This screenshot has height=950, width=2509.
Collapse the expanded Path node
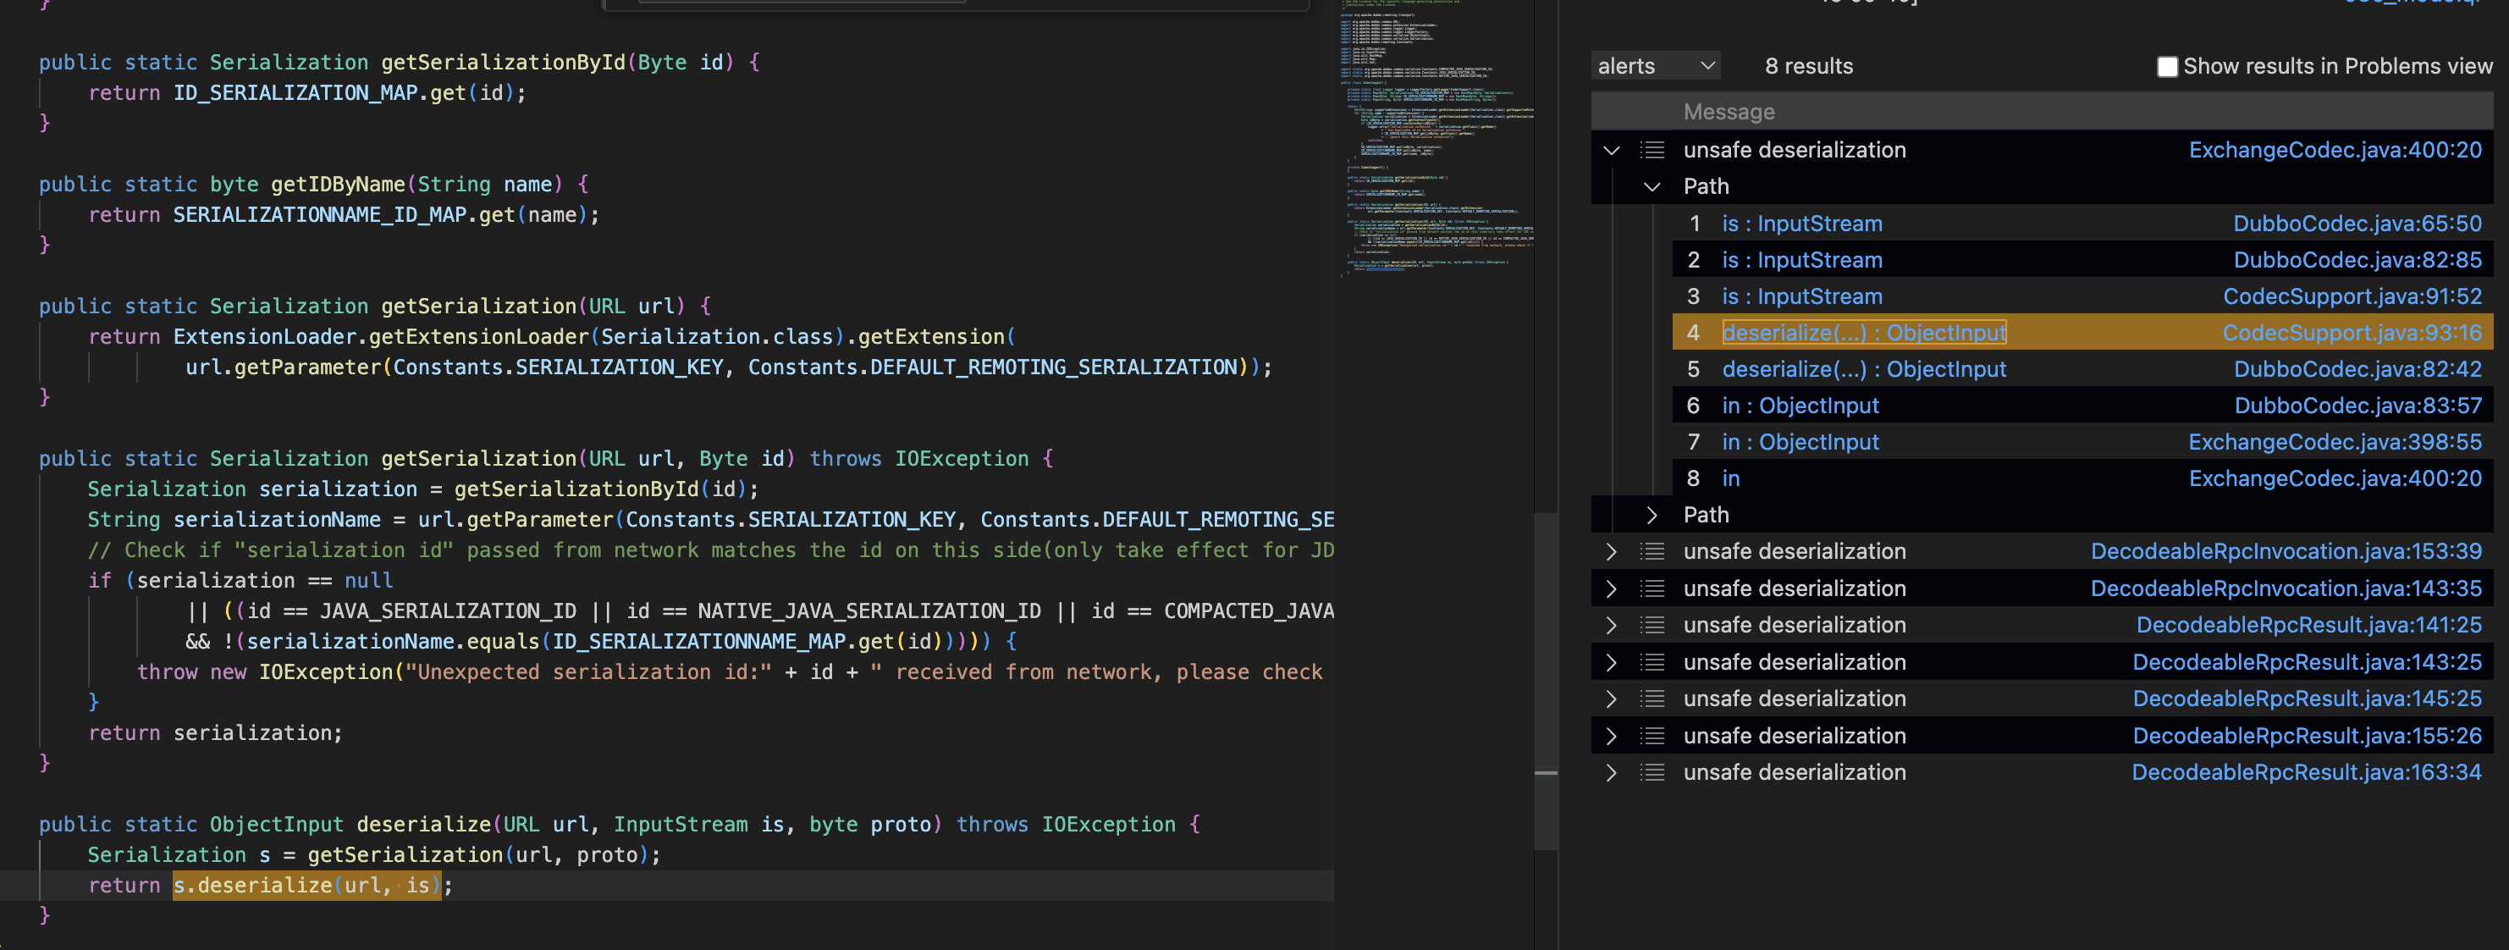coord(1652,186)
